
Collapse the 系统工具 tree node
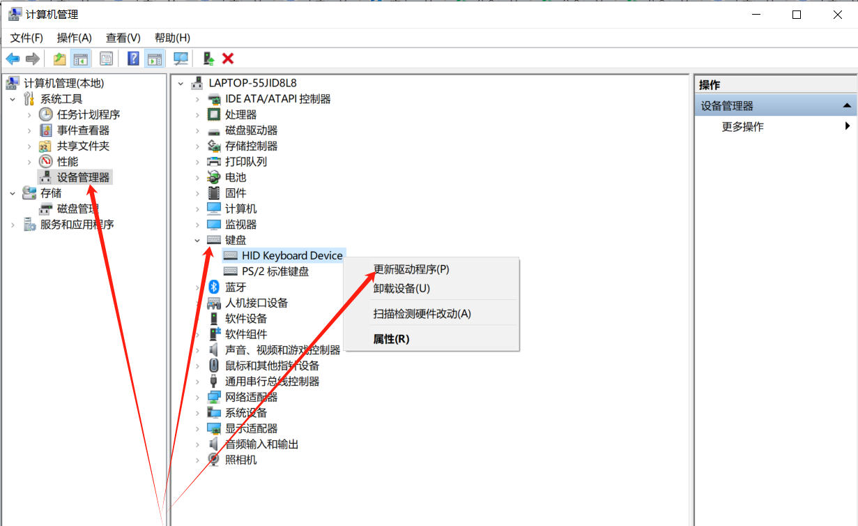[13, 99]
